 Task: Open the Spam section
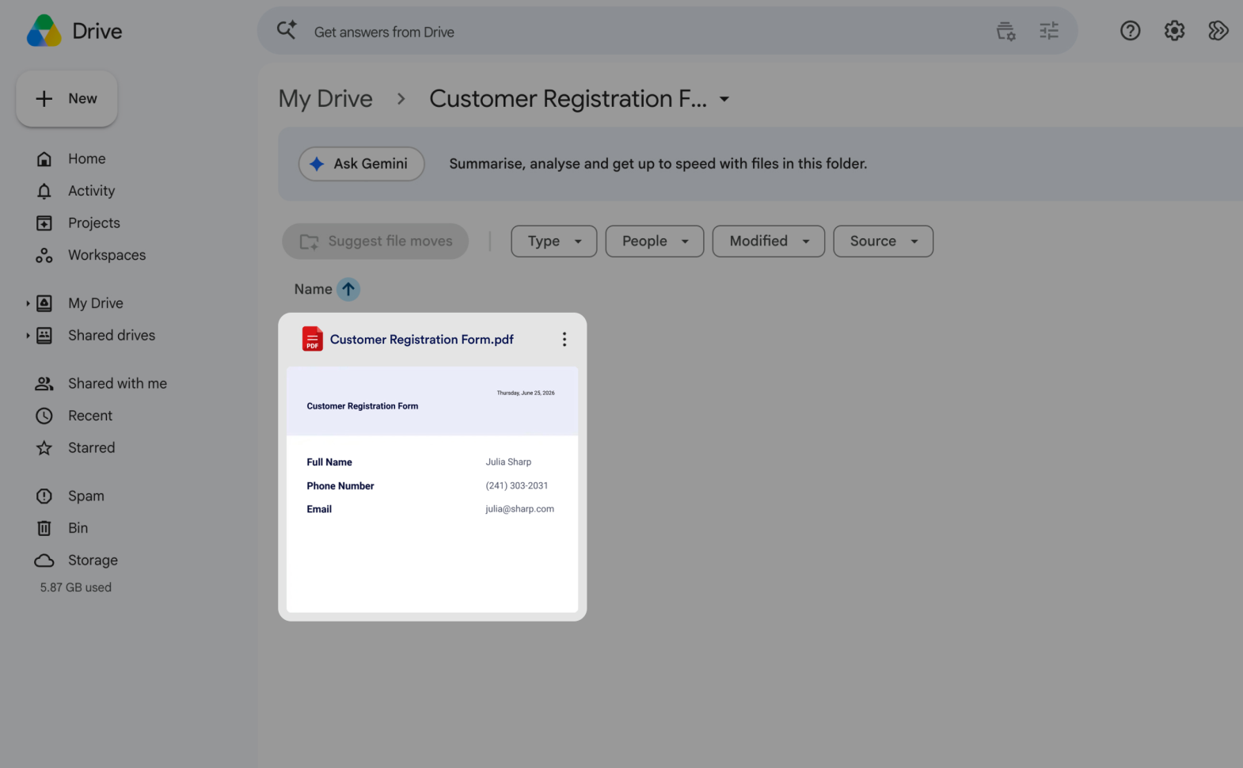point(86,496)
